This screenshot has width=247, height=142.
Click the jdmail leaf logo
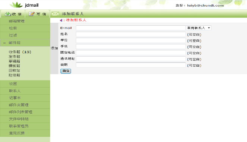coord(16,5)
